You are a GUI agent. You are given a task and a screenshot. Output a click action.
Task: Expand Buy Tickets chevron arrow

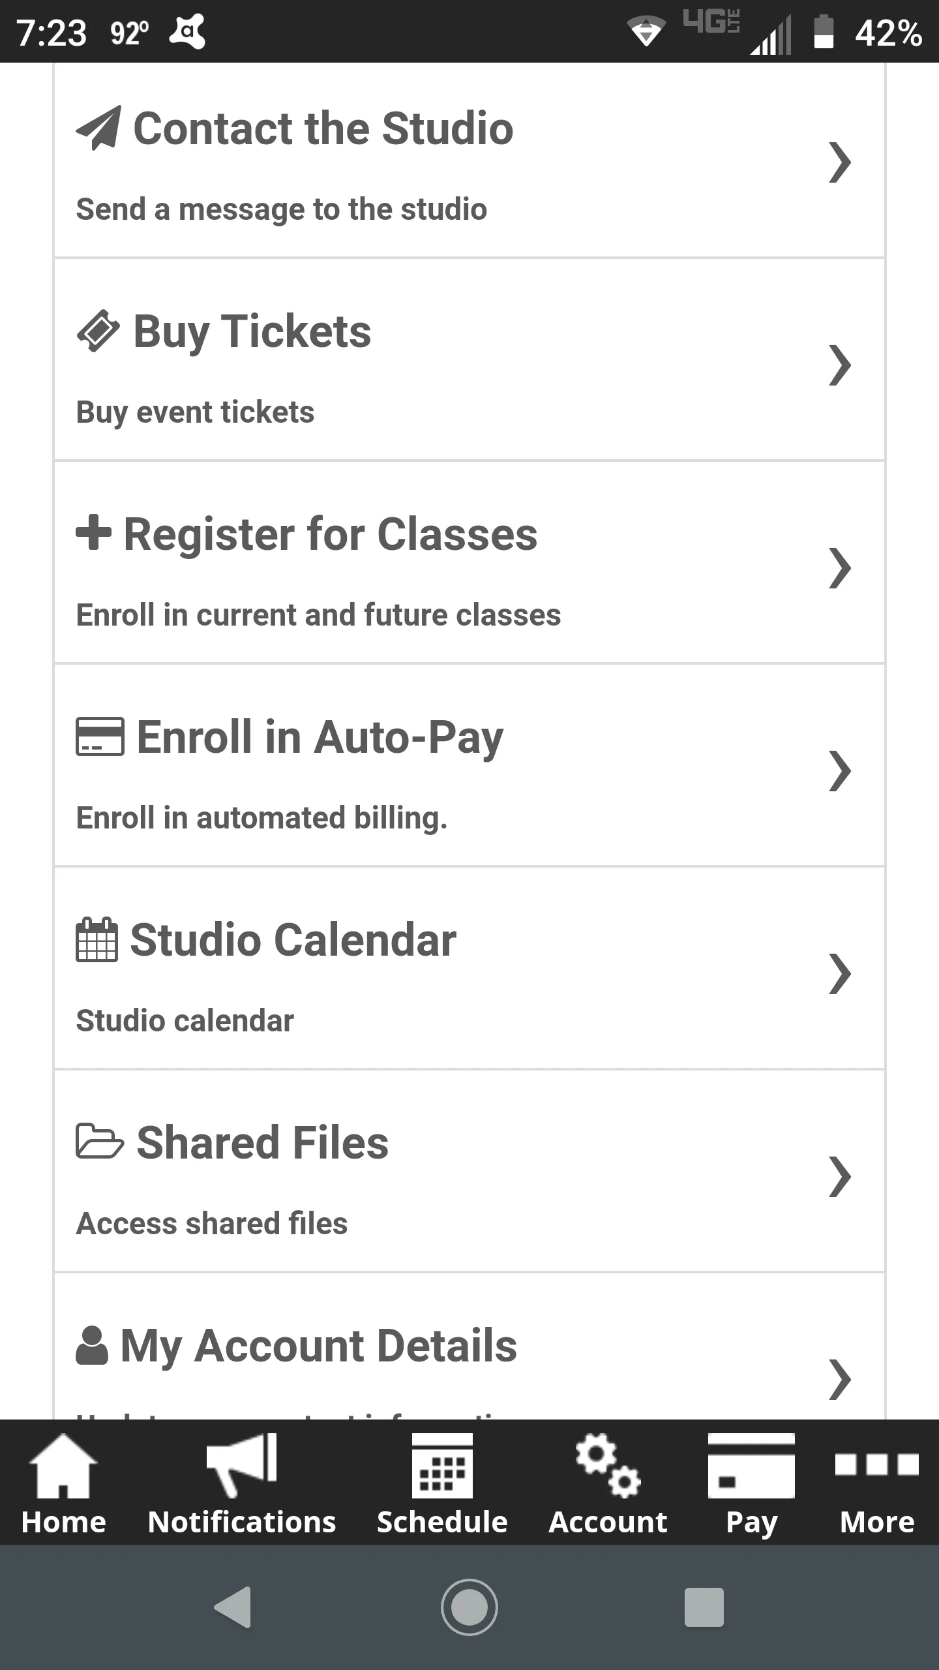pos(840,365)
